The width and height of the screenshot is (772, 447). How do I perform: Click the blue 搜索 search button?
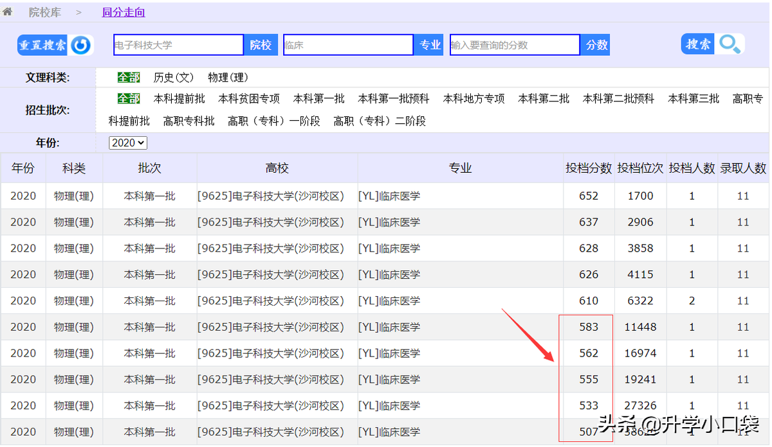(697, 44)
